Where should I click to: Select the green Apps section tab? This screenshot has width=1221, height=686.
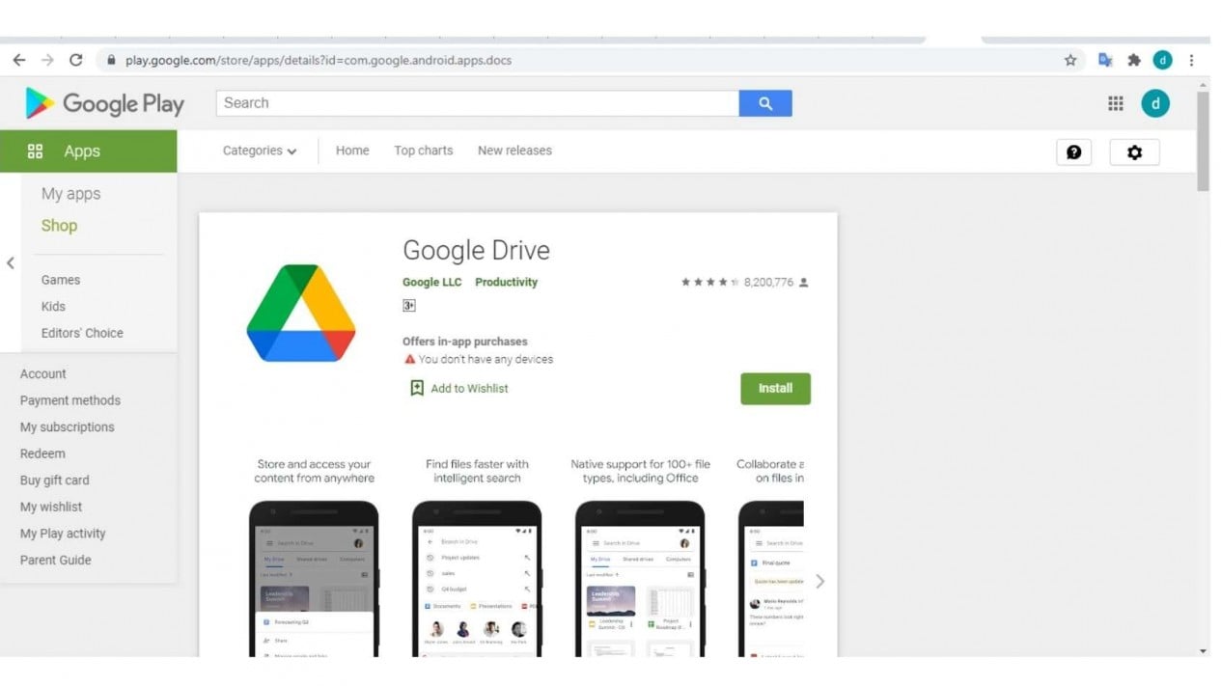(89, 151)
